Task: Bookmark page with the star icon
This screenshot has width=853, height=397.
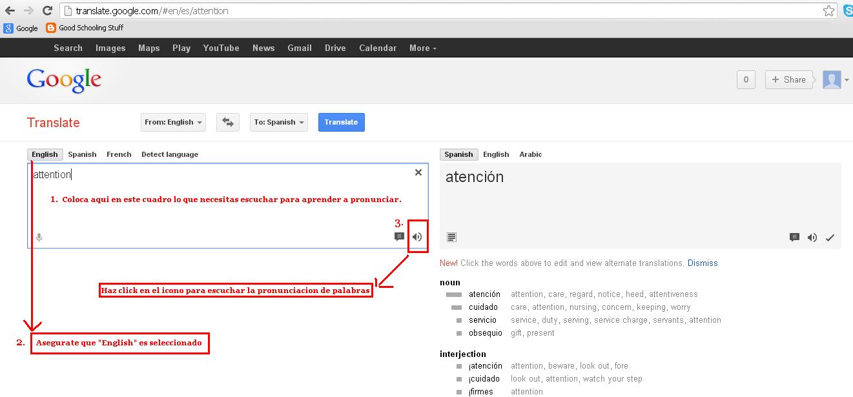Action: 828,11
